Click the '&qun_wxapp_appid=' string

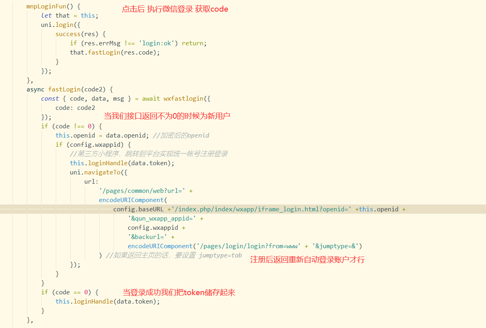tap(163, 219)
